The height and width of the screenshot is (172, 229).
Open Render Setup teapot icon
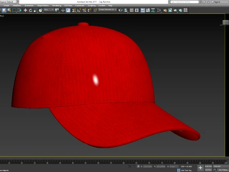point(165,11)
